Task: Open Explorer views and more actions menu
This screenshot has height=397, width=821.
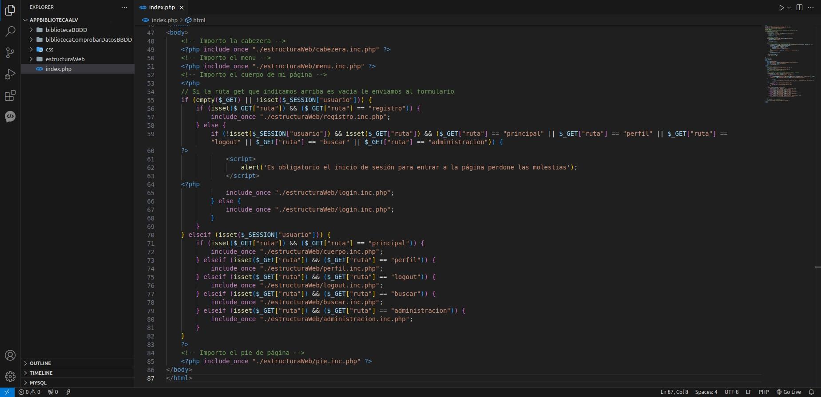Action: [124, 8]
